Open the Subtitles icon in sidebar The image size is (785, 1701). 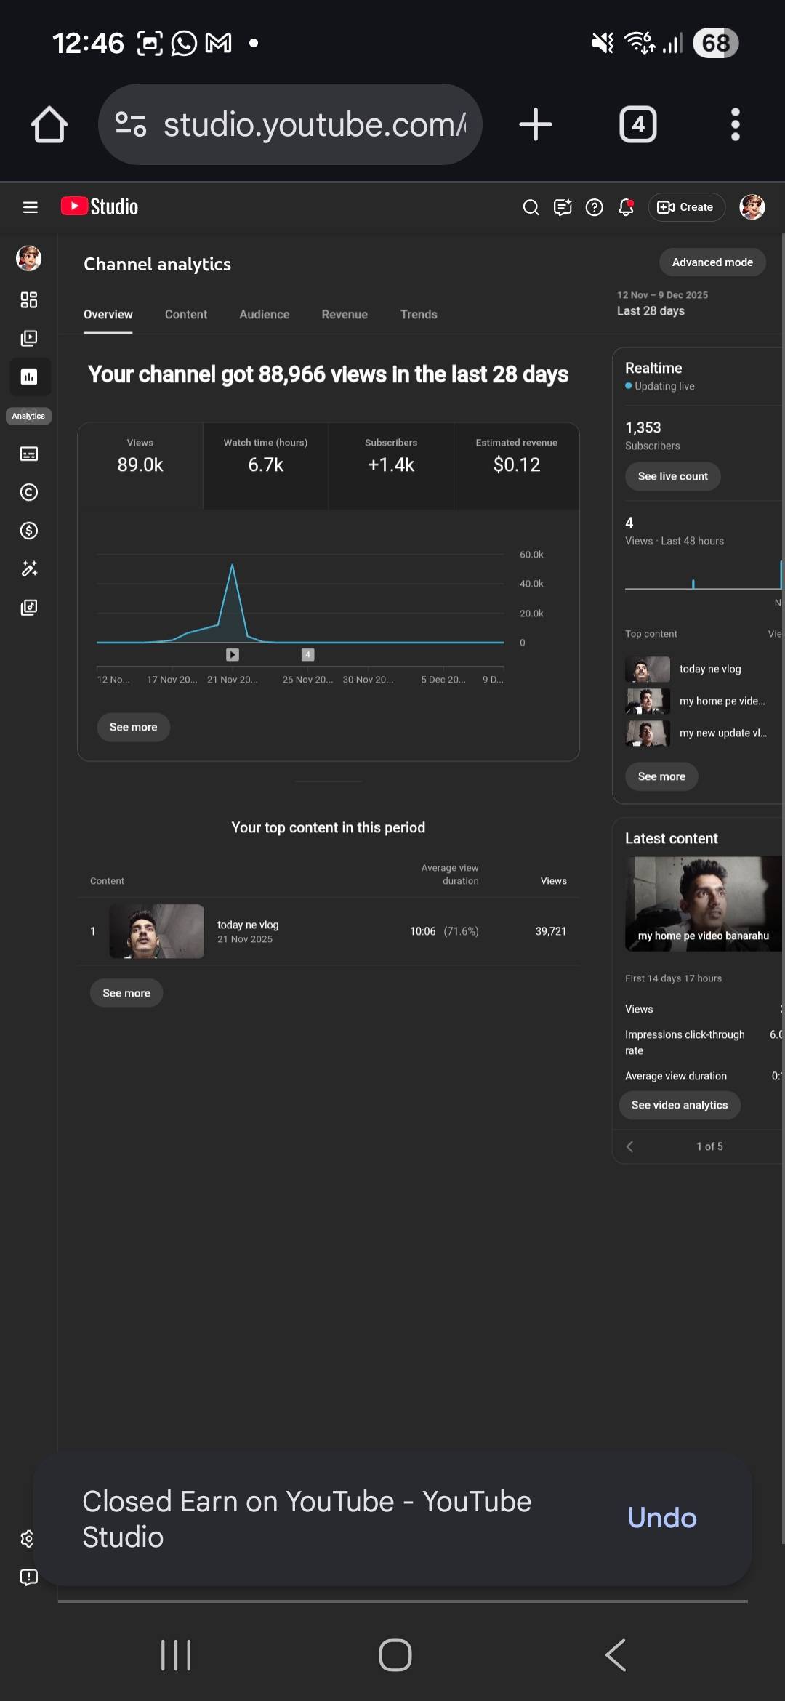[x=29, y=454]
